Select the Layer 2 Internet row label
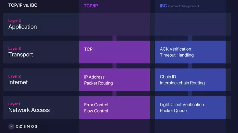The image size is (238, 133). pyautogui.click(x=18, y=80)
